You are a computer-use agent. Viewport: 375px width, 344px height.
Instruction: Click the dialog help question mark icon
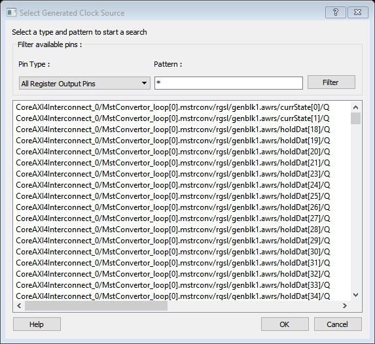coord(335,12)
